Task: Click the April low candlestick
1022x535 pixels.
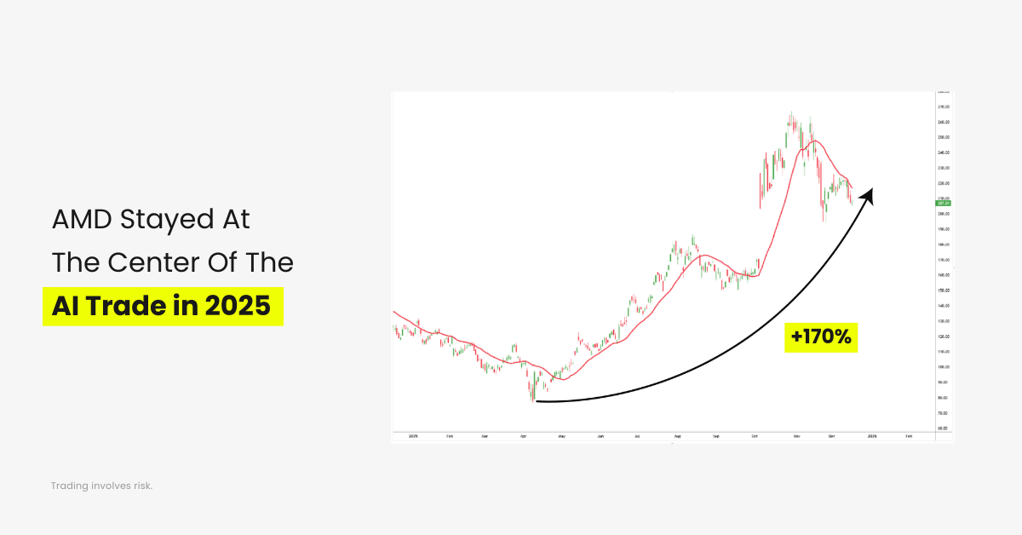Action: point(533,393)
